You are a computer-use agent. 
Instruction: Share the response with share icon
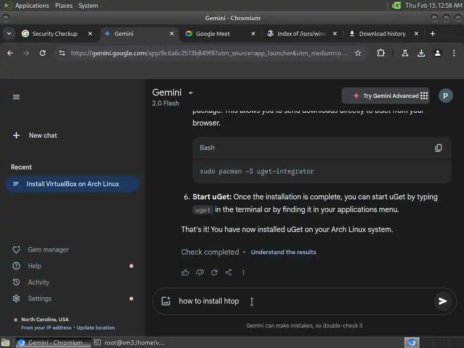click(228, 272)
